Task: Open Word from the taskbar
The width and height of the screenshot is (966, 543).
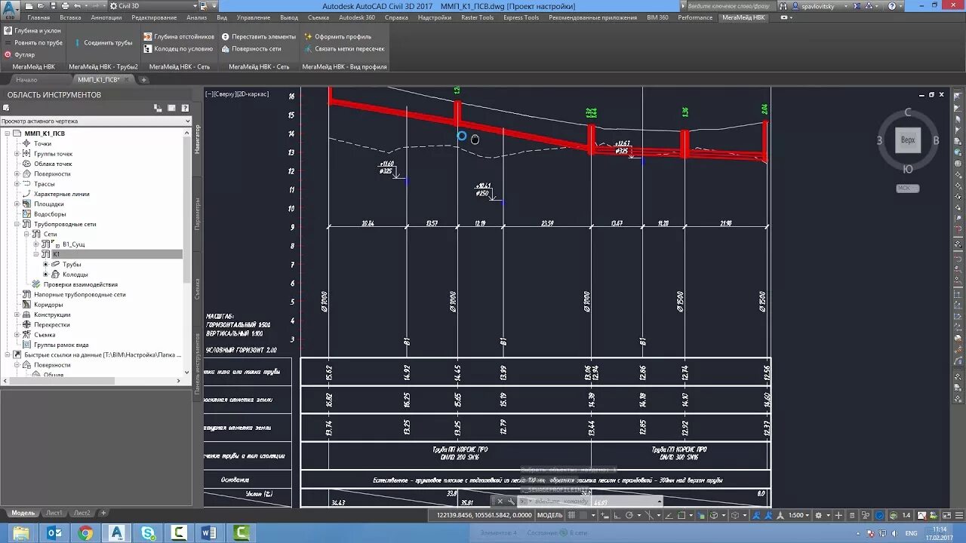Action: point(209,533)
